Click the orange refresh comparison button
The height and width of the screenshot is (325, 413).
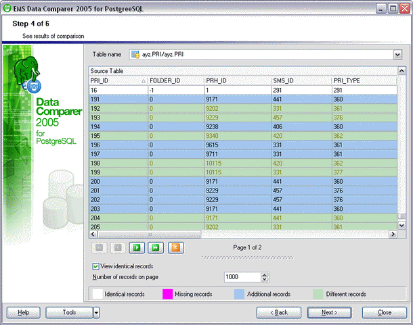point(176,248)
